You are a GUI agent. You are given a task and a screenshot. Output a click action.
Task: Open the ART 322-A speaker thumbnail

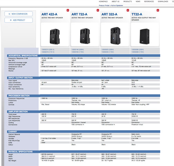115,35
